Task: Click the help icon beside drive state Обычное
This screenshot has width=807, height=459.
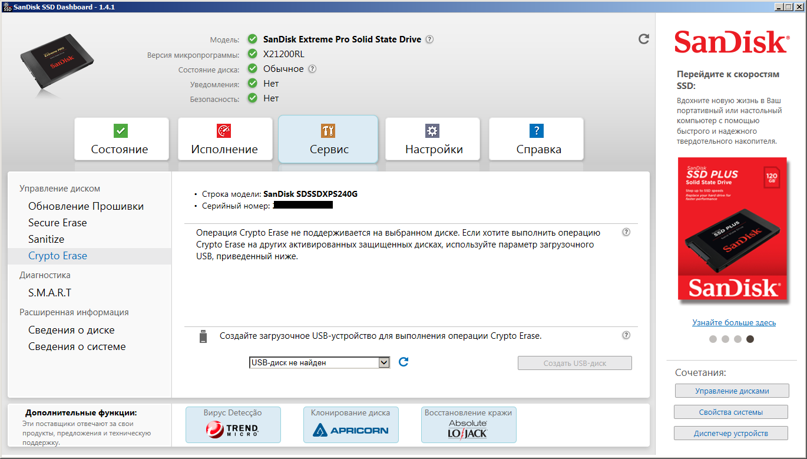Action: [x=313, y=69]
